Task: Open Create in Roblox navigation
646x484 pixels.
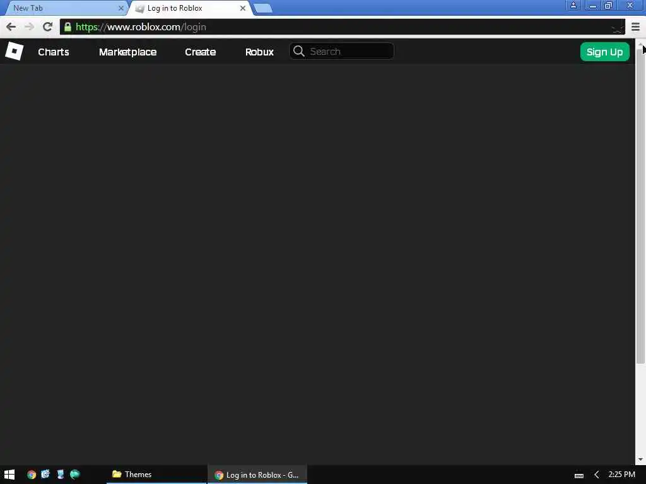Action: [x=200, y=52]
